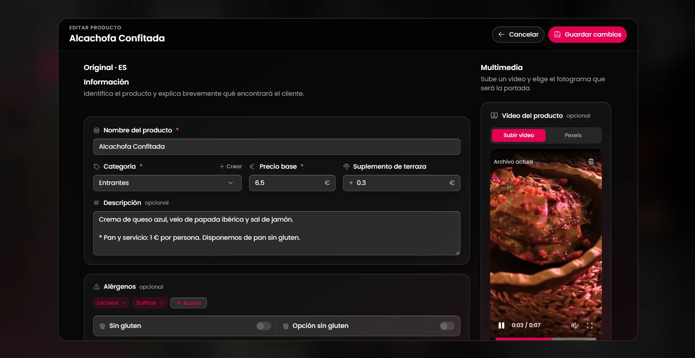695x358 pixels.
Task: Click the Alcachofa Confitada page title
Action: (x=117, y=38)
